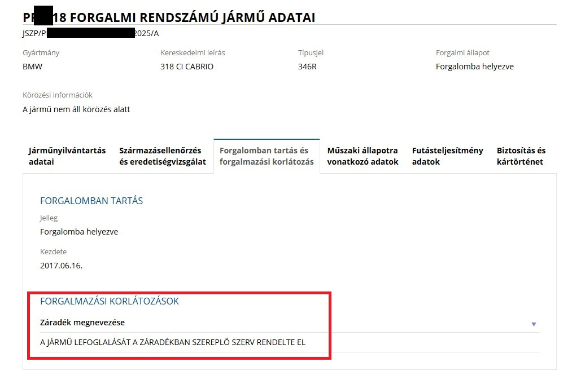Select Forgalomban tartás és forgalmazási korlátozás tab
The height and width of the screenshot is (371, 581).
[x=267, y=156]
